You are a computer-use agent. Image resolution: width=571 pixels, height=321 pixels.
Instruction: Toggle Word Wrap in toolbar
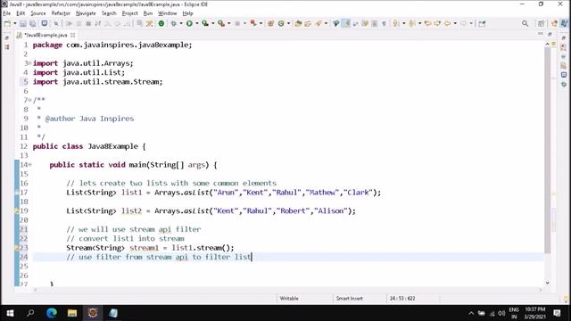[355, 24]
